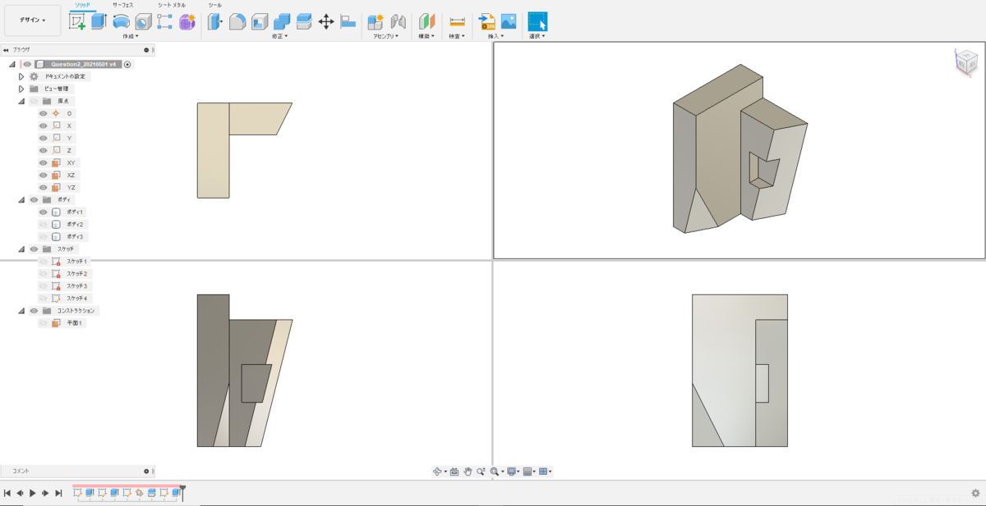This screenshot has height=506, width=986.
Task: Click the Look At icon in navigation bar
Action: [454, 472]
